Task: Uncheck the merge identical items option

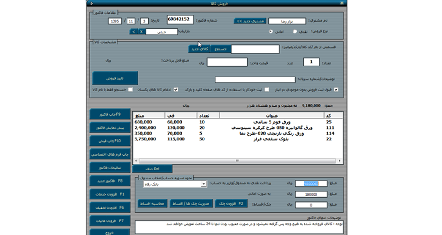Action: click(175, 89)
